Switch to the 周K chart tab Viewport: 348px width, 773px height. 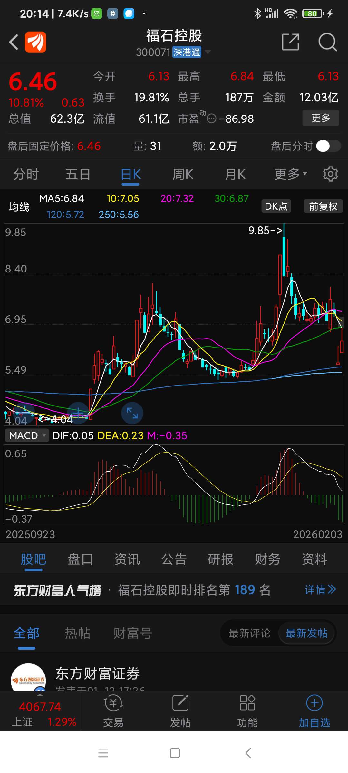click(183, 174)
